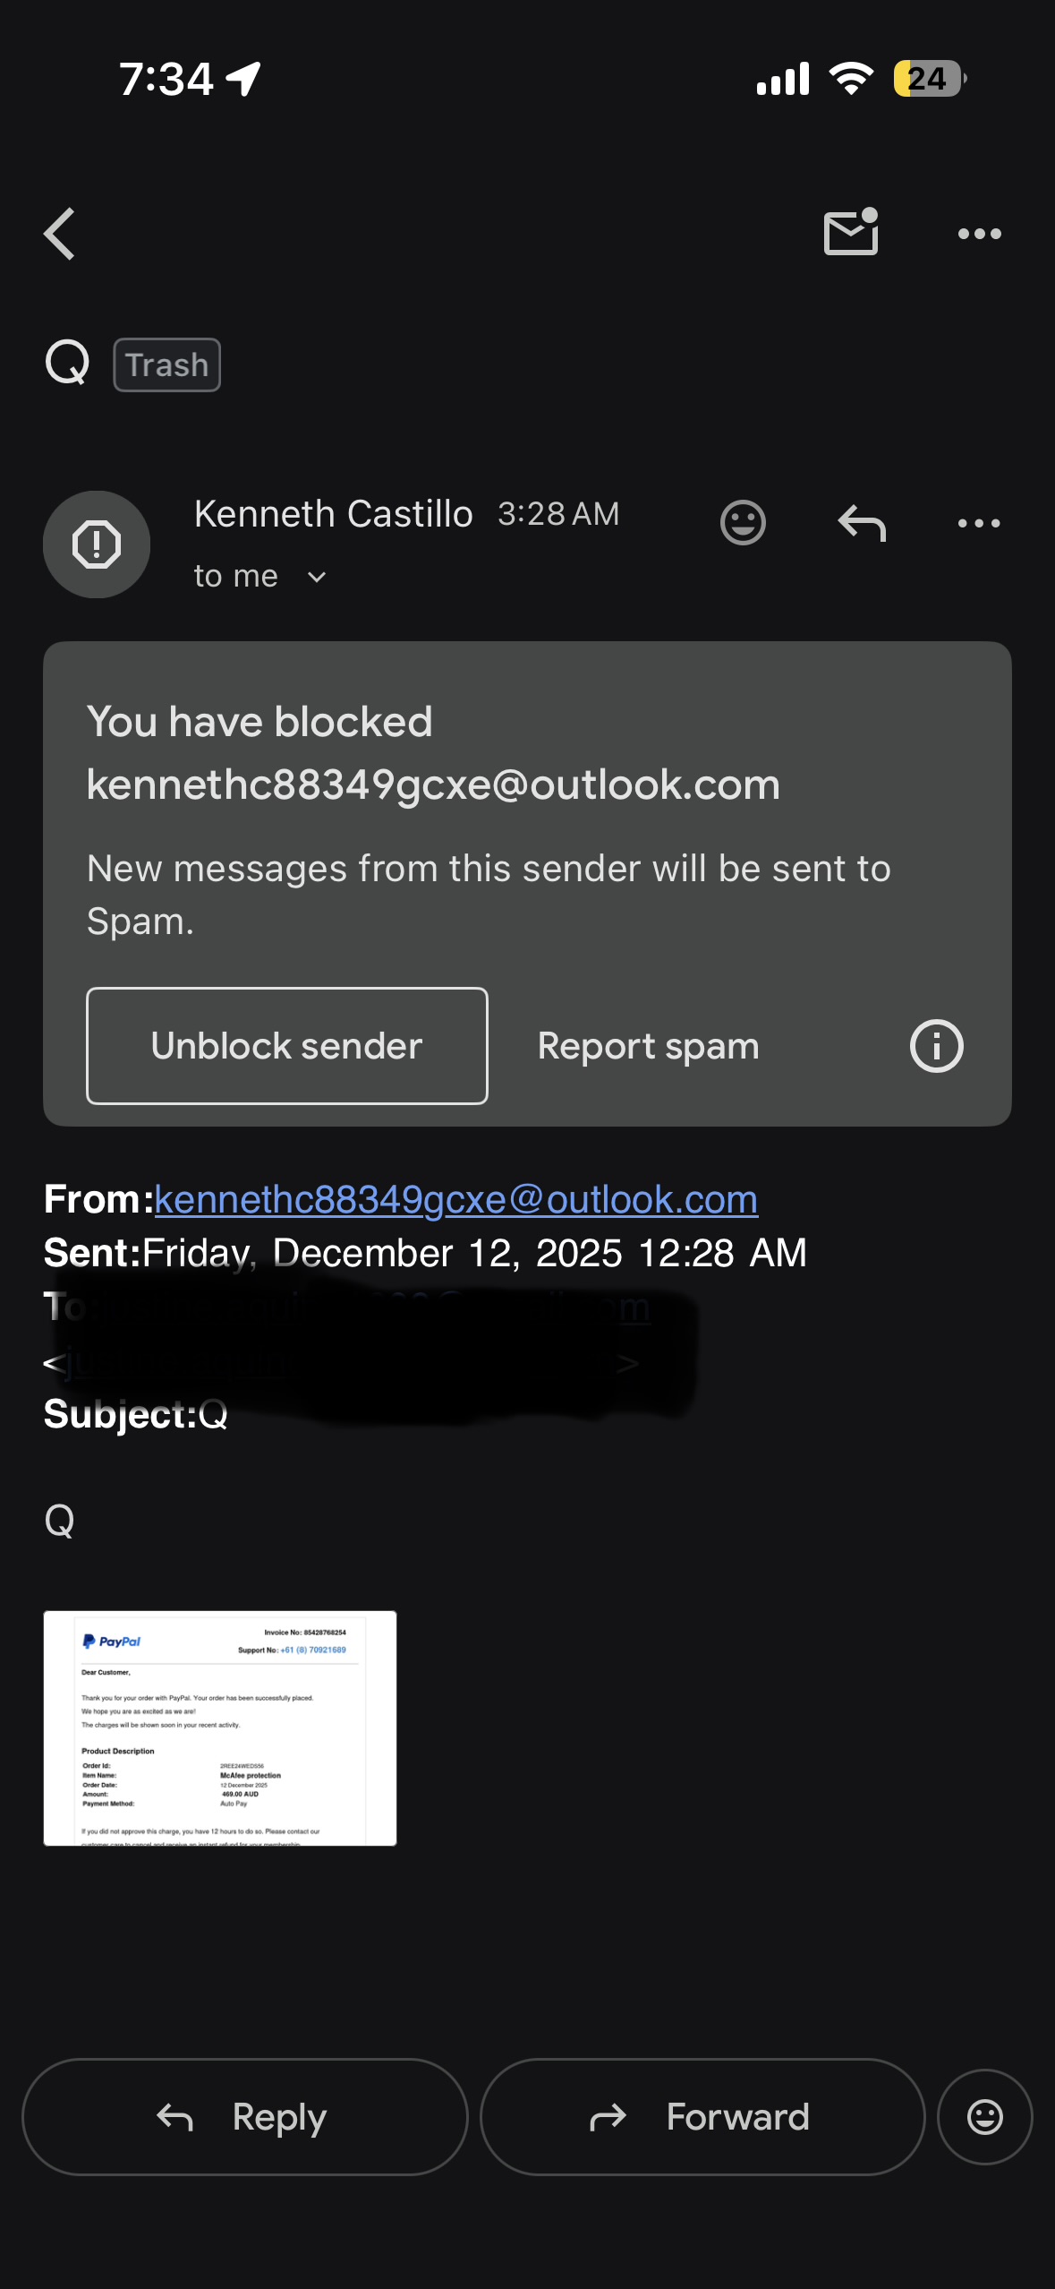Open info icon in blocked sender banner
The width and height of the screenshot is (1055, 2289).
pos(936,1046)
